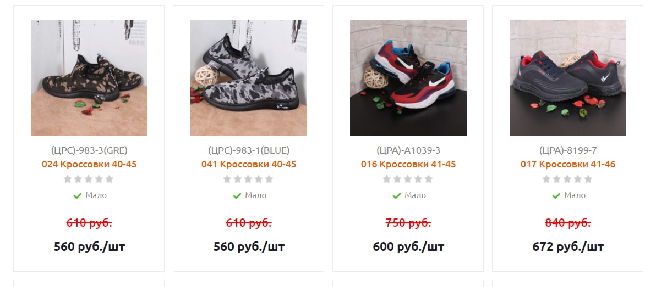Open the red and black sneakers photo
Viewport: 656px width, 287px height.
pyautogui.click(x=408, y=77)
